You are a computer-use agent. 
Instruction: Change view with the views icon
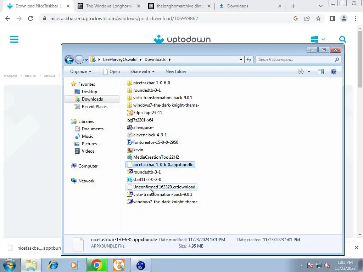(x=301, y=72)
